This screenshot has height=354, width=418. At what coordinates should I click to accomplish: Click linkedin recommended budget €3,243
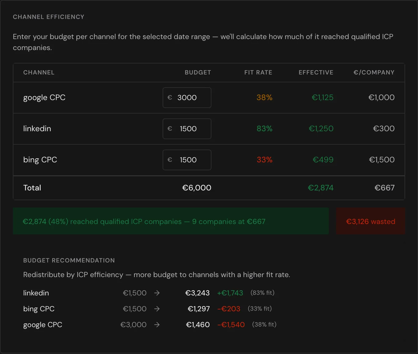click(197, 293)
